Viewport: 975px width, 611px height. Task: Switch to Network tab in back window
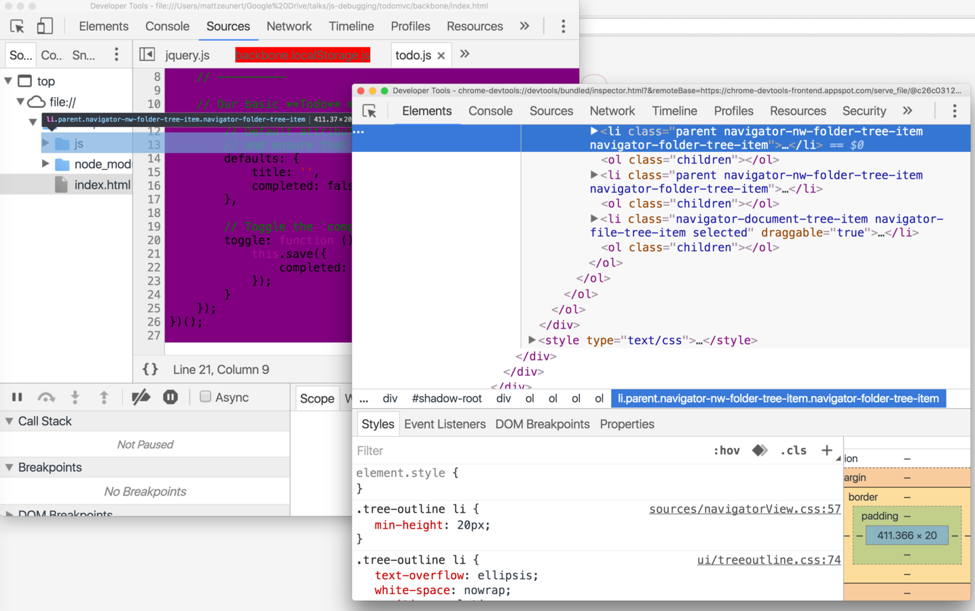click(289, 26)
